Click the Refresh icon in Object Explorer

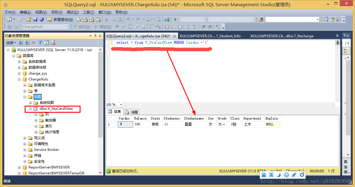46,43
